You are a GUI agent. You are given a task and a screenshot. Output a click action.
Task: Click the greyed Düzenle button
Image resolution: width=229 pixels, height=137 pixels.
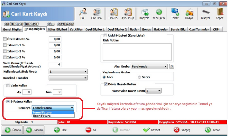121,130
